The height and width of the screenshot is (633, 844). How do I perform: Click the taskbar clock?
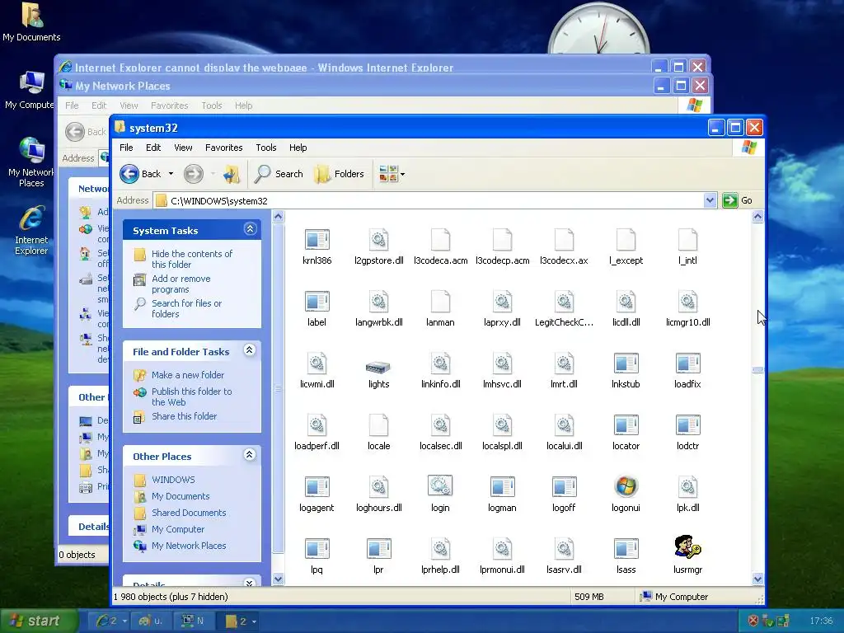point(822,621)
